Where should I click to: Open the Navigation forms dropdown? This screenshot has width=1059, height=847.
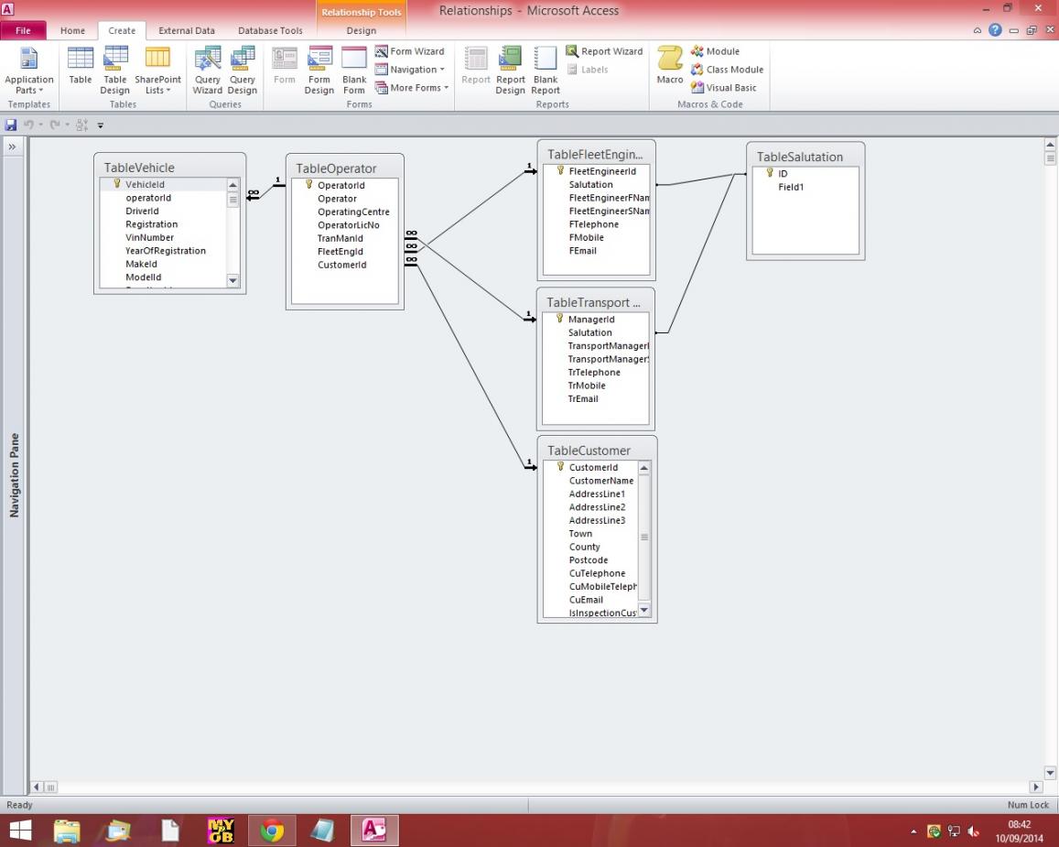(410, 70)
